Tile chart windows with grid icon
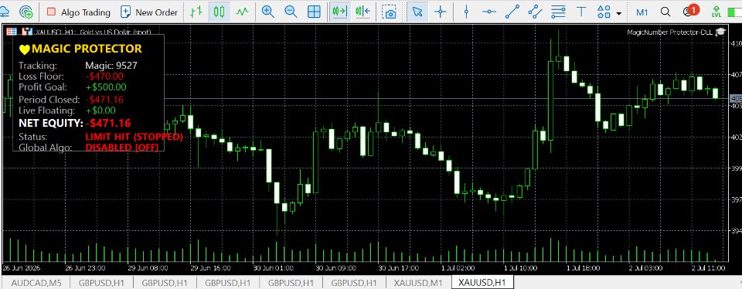Viewport: 742px width, 289px height. [314, 12]
